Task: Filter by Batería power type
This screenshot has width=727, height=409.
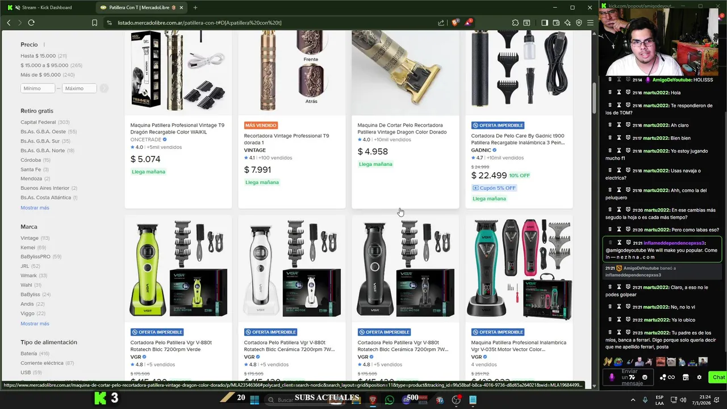Action: click(x=35, y=354)
